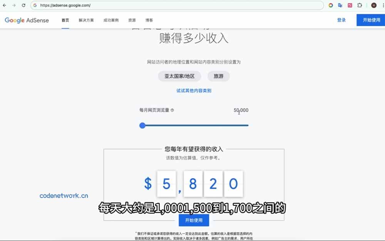Open the Extensions puzzle icon
Screen dimensions: 385x241
pyautogui.click(x=360, y=5)
